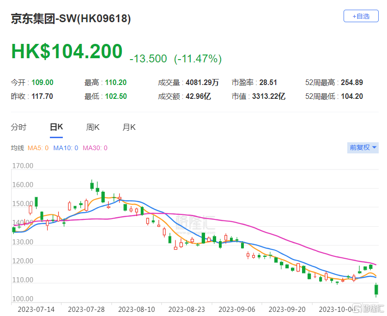Click the last gap-down green candlestick
This screenshot has width=387, height=316.
click(376, 290)
